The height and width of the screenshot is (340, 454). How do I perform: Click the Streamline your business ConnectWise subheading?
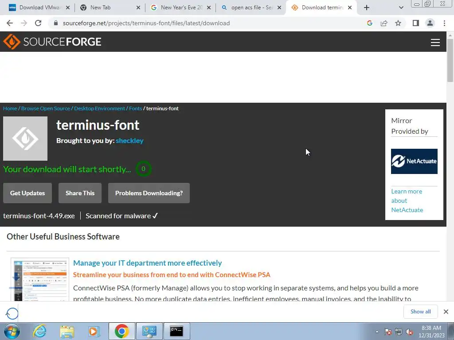pos(172,274)
